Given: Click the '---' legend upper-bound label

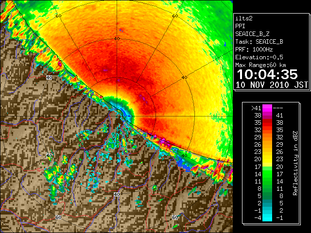Looking at the screenshot, I should (278, 108).
